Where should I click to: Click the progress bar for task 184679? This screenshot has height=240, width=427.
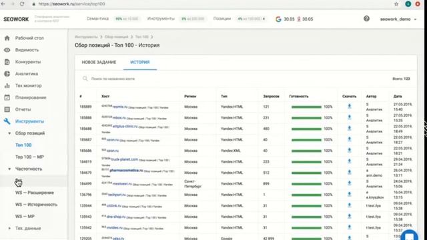(x=306, y=173)
